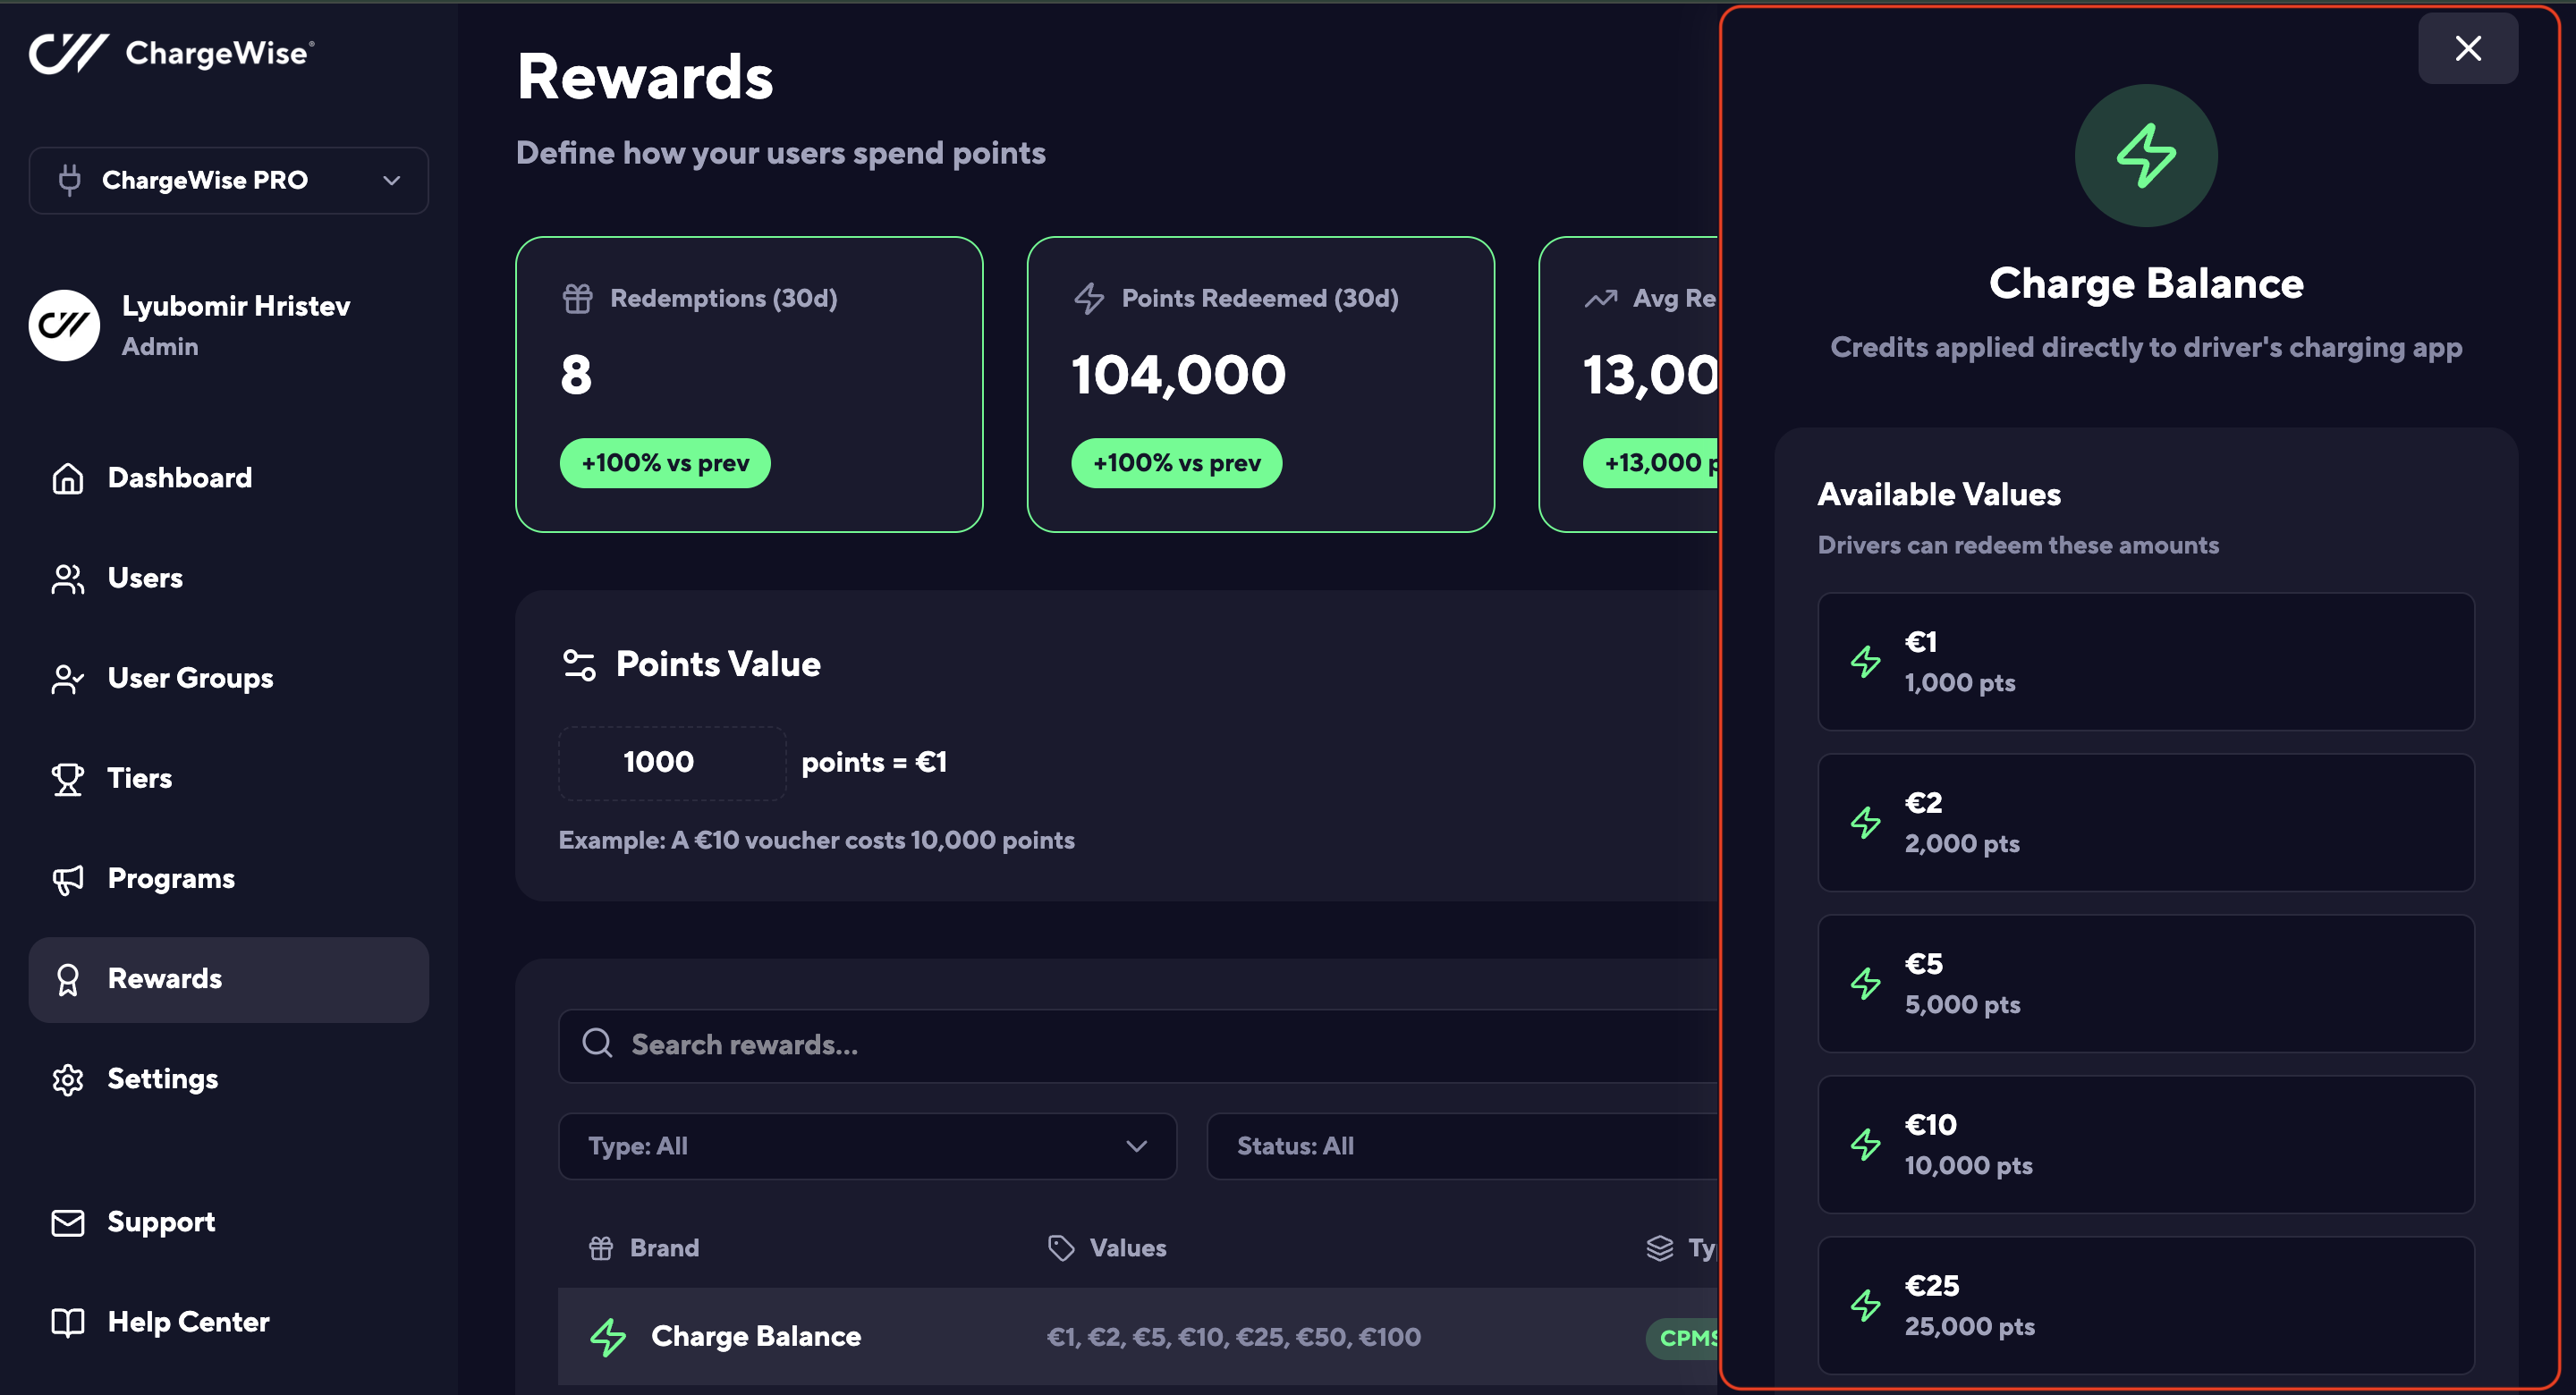Click the ChargeWise logo icon

pyautogui.click(x=68, y=52)
